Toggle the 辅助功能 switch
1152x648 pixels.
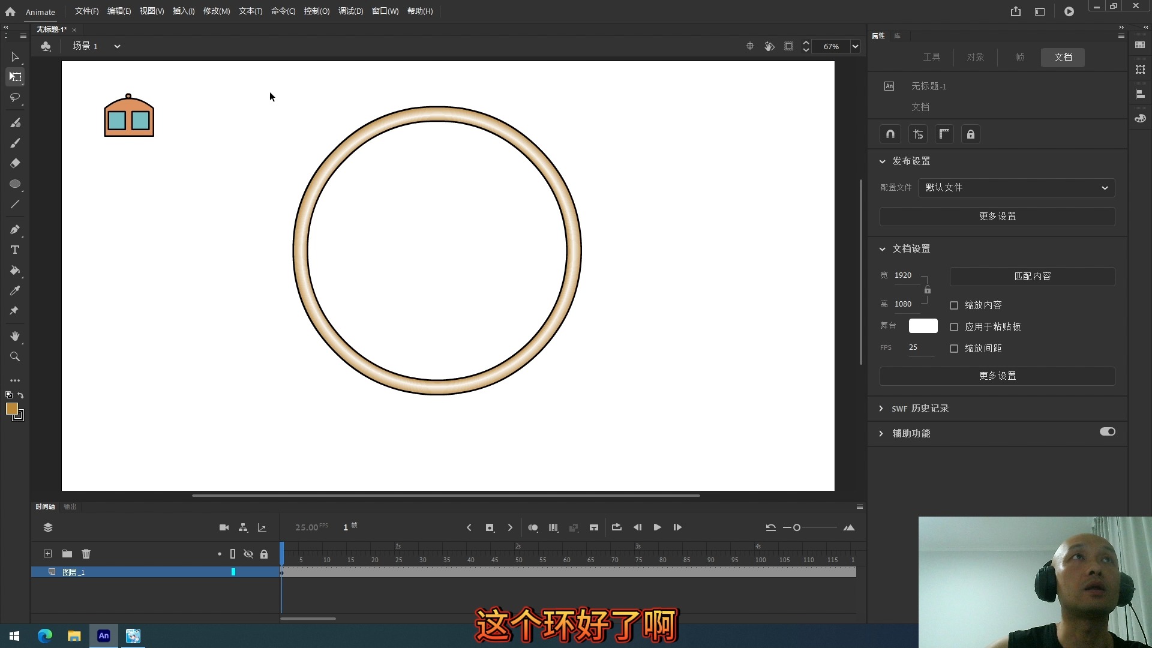pyautogui.click(x=1107, y=432)
